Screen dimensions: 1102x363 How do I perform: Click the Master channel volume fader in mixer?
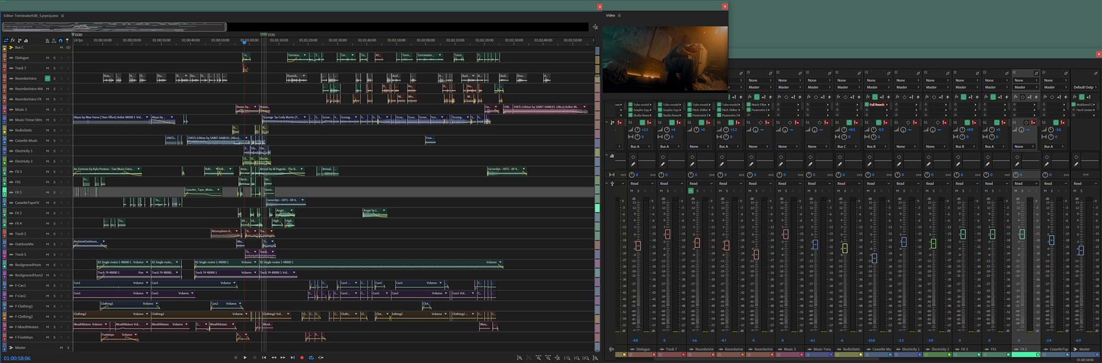(1081, 251)
